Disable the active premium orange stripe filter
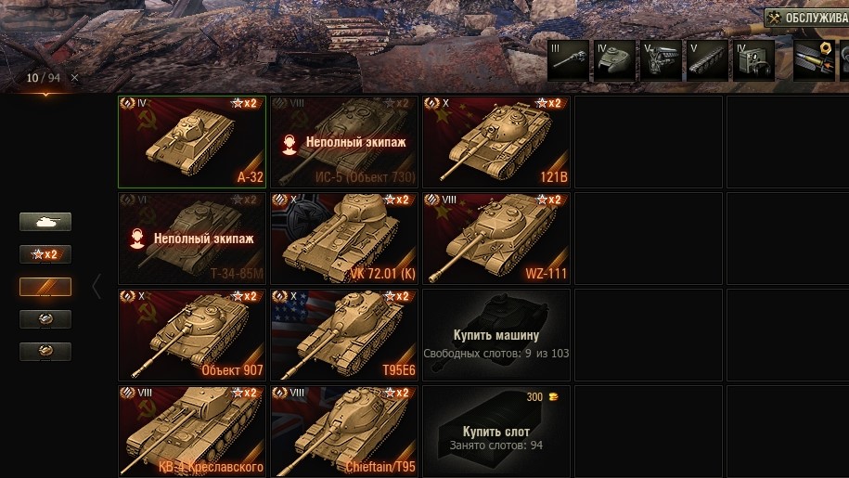This screenshot has width=849, height=478. 45,287
